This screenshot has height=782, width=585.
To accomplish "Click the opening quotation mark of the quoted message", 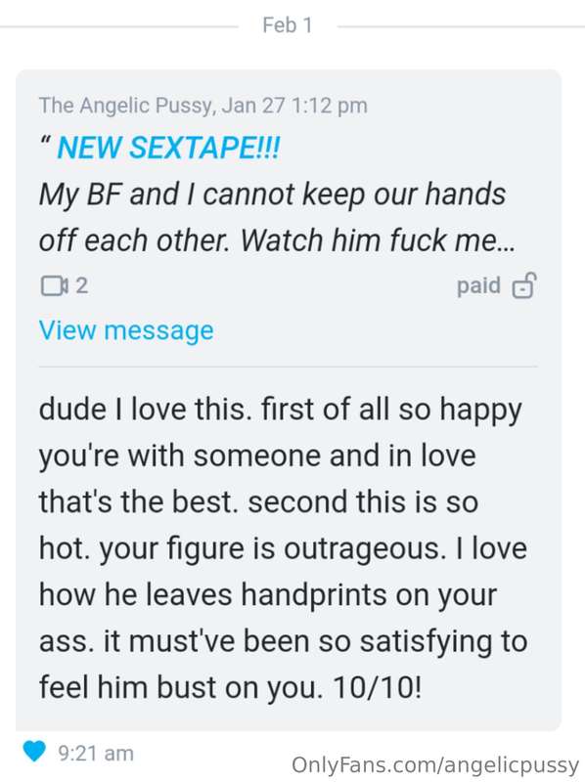I will pos(44,141).
